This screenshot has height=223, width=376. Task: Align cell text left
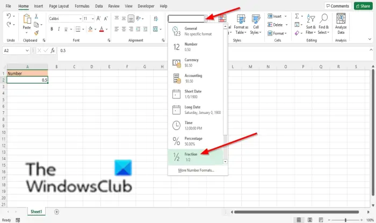click(x=117, y=29)
